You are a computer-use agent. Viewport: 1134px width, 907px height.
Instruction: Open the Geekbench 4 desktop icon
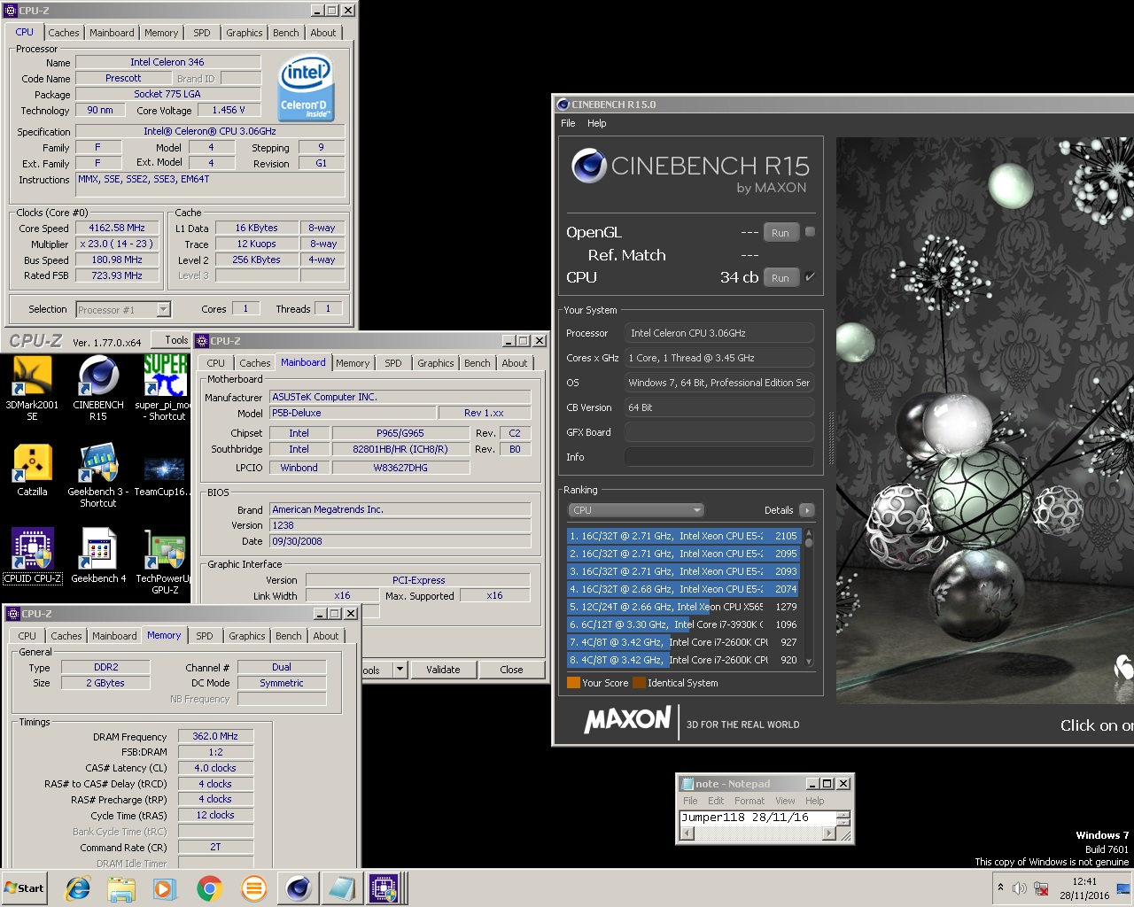click(x=98, y=555)
